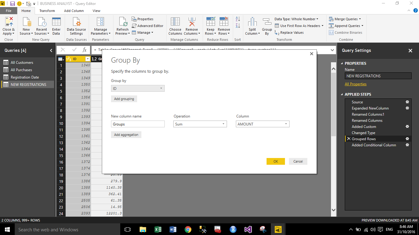Close the Group By dialog
The image size is (419, 235).
click(312, 54)
